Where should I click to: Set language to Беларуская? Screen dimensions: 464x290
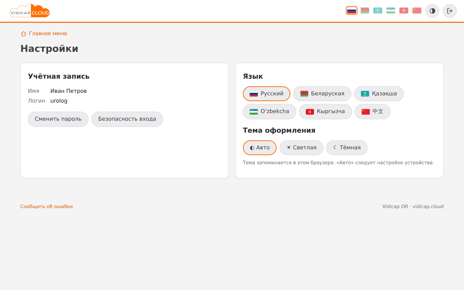(322, 94)
